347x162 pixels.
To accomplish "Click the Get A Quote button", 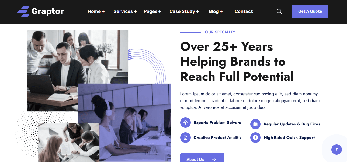I will (310, 11).
